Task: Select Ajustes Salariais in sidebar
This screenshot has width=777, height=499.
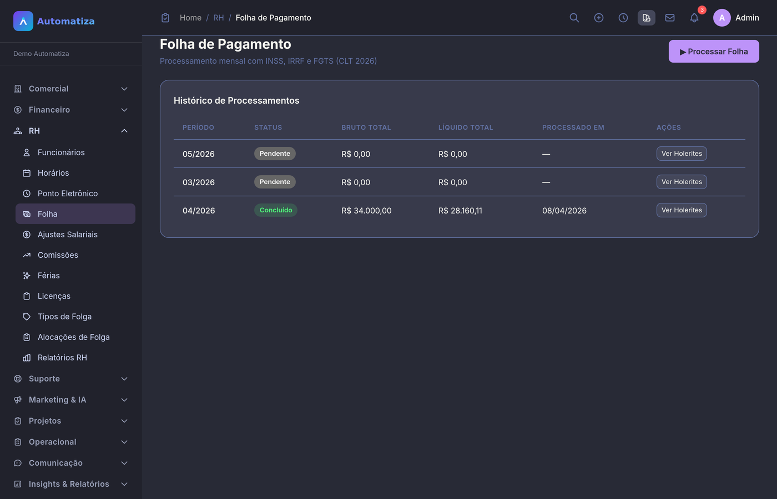Action: [75, 235]
